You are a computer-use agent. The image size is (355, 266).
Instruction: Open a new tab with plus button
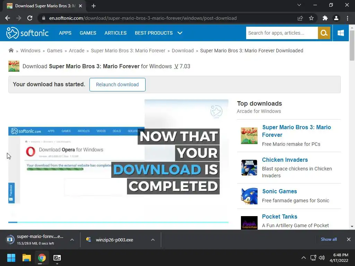point(94,6)
